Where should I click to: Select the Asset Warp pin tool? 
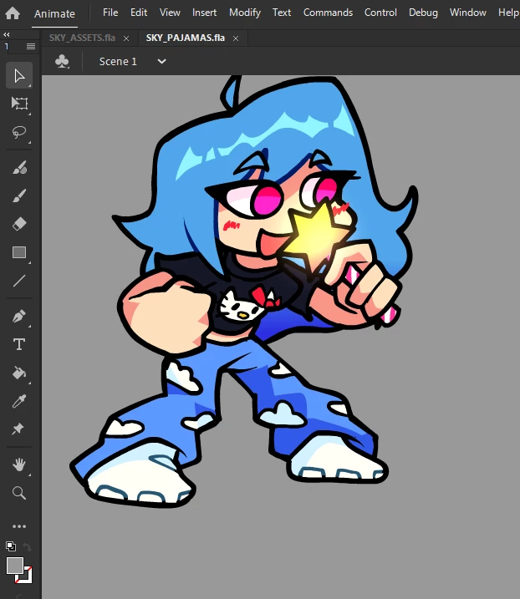click(x=18, y=429)
